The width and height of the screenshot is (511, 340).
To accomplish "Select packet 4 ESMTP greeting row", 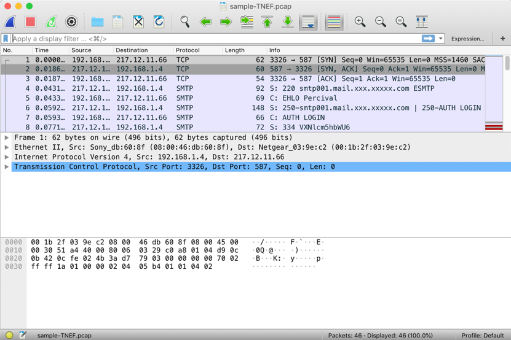I will tap(243, 88).
